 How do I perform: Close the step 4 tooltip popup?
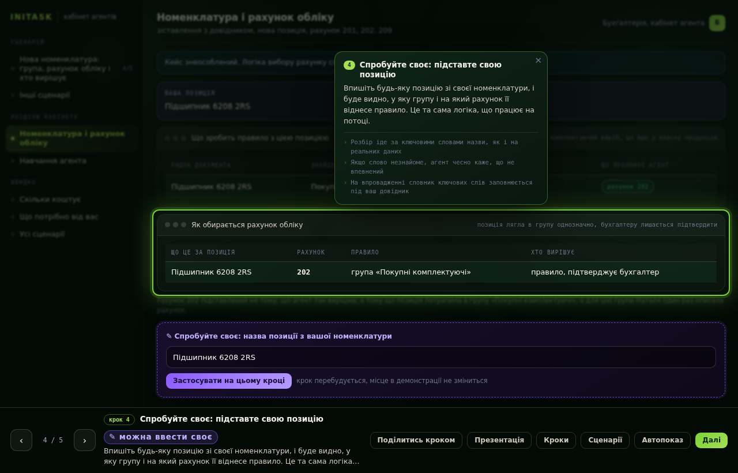(x=539, y=61)
